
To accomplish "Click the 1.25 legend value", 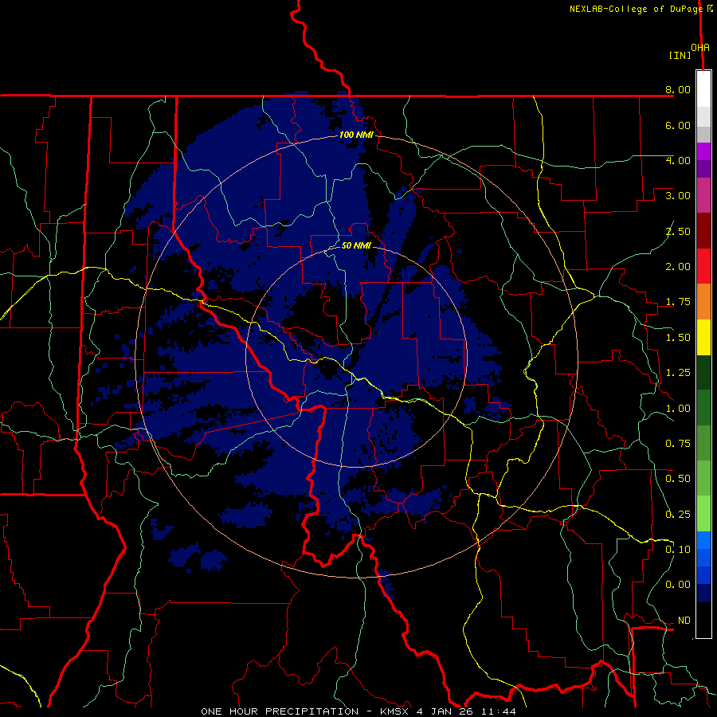I will pyautogui.click(x=678, y=373).
